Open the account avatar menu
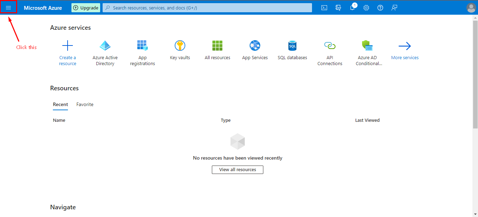The height and width of the screenshot is (217, 478). tap(471, 8)
